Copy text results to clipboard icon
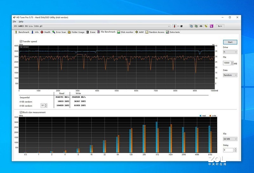Viewport: 254px width, 173px height. [x=191, y=26]
